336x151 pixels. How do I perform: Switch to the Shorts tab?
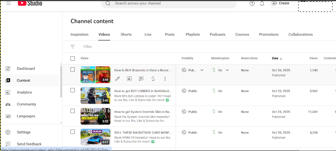point(126,35)
